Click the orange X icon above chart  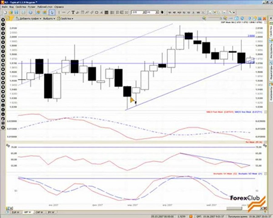pos(264,18)
